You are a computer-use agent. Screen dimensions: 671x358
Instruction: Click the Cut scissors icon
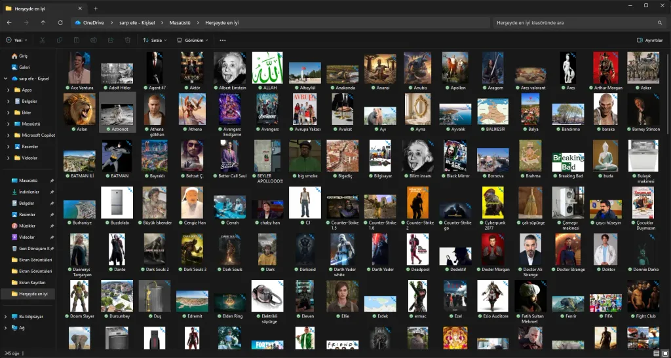coord(43,40)
